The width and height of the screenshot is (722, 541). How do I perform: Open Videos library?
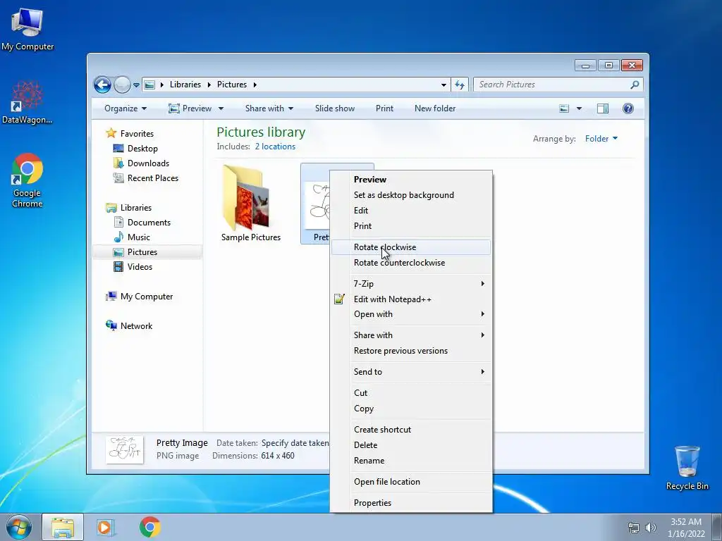coord(140,267)
